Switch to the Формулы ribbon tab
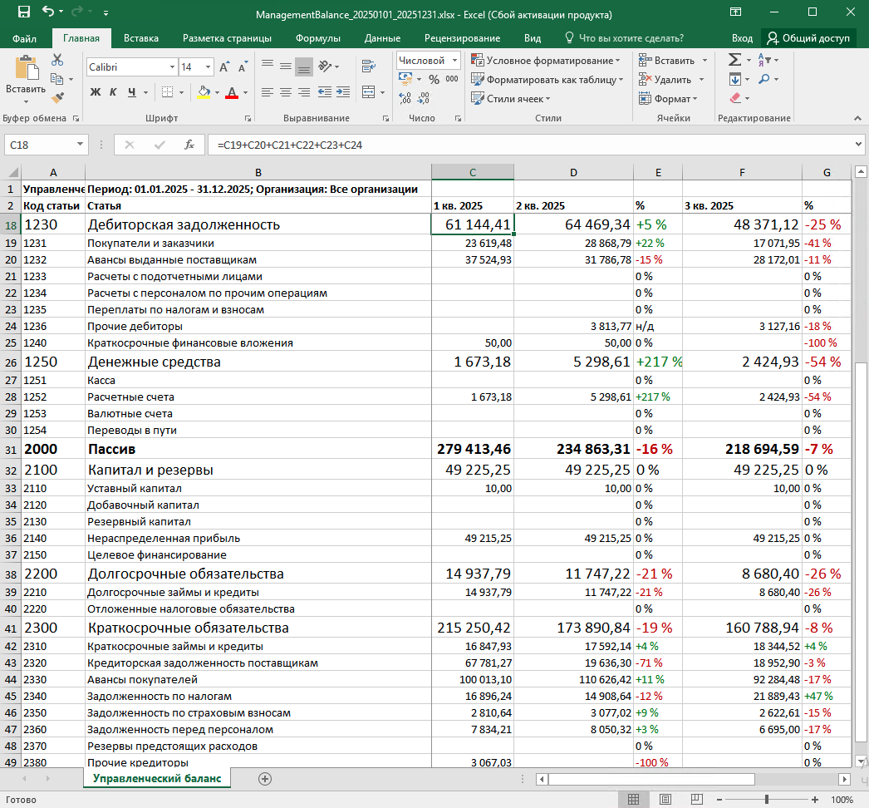 (x=317, y=38)
